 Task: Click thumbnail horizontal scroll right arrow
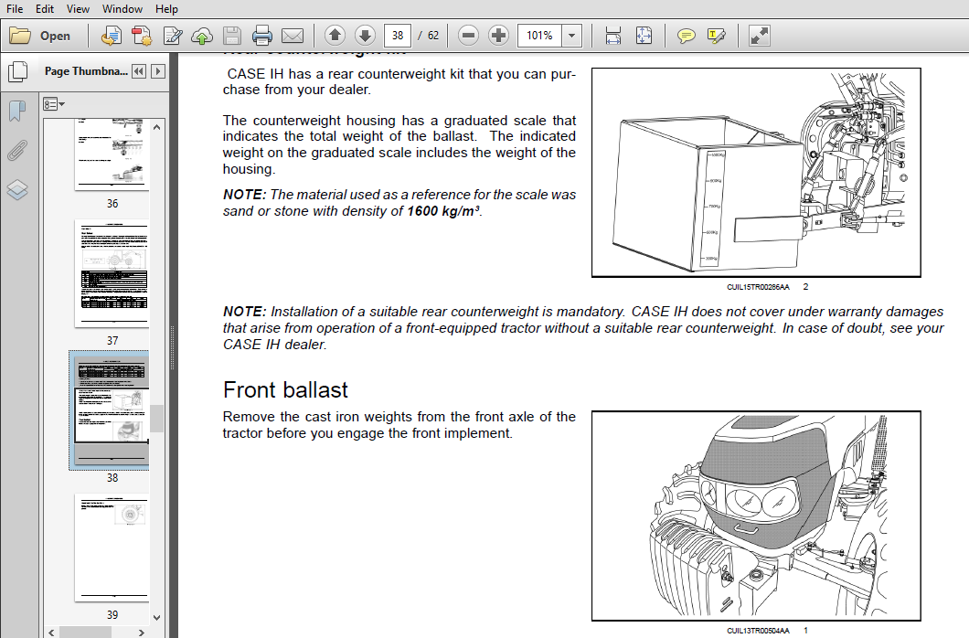click(142, 633)
